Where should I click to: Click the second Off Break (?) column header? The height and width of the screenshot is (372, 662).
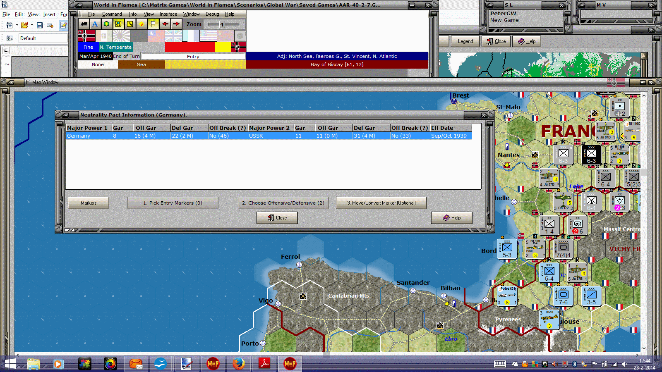(410, 128)
